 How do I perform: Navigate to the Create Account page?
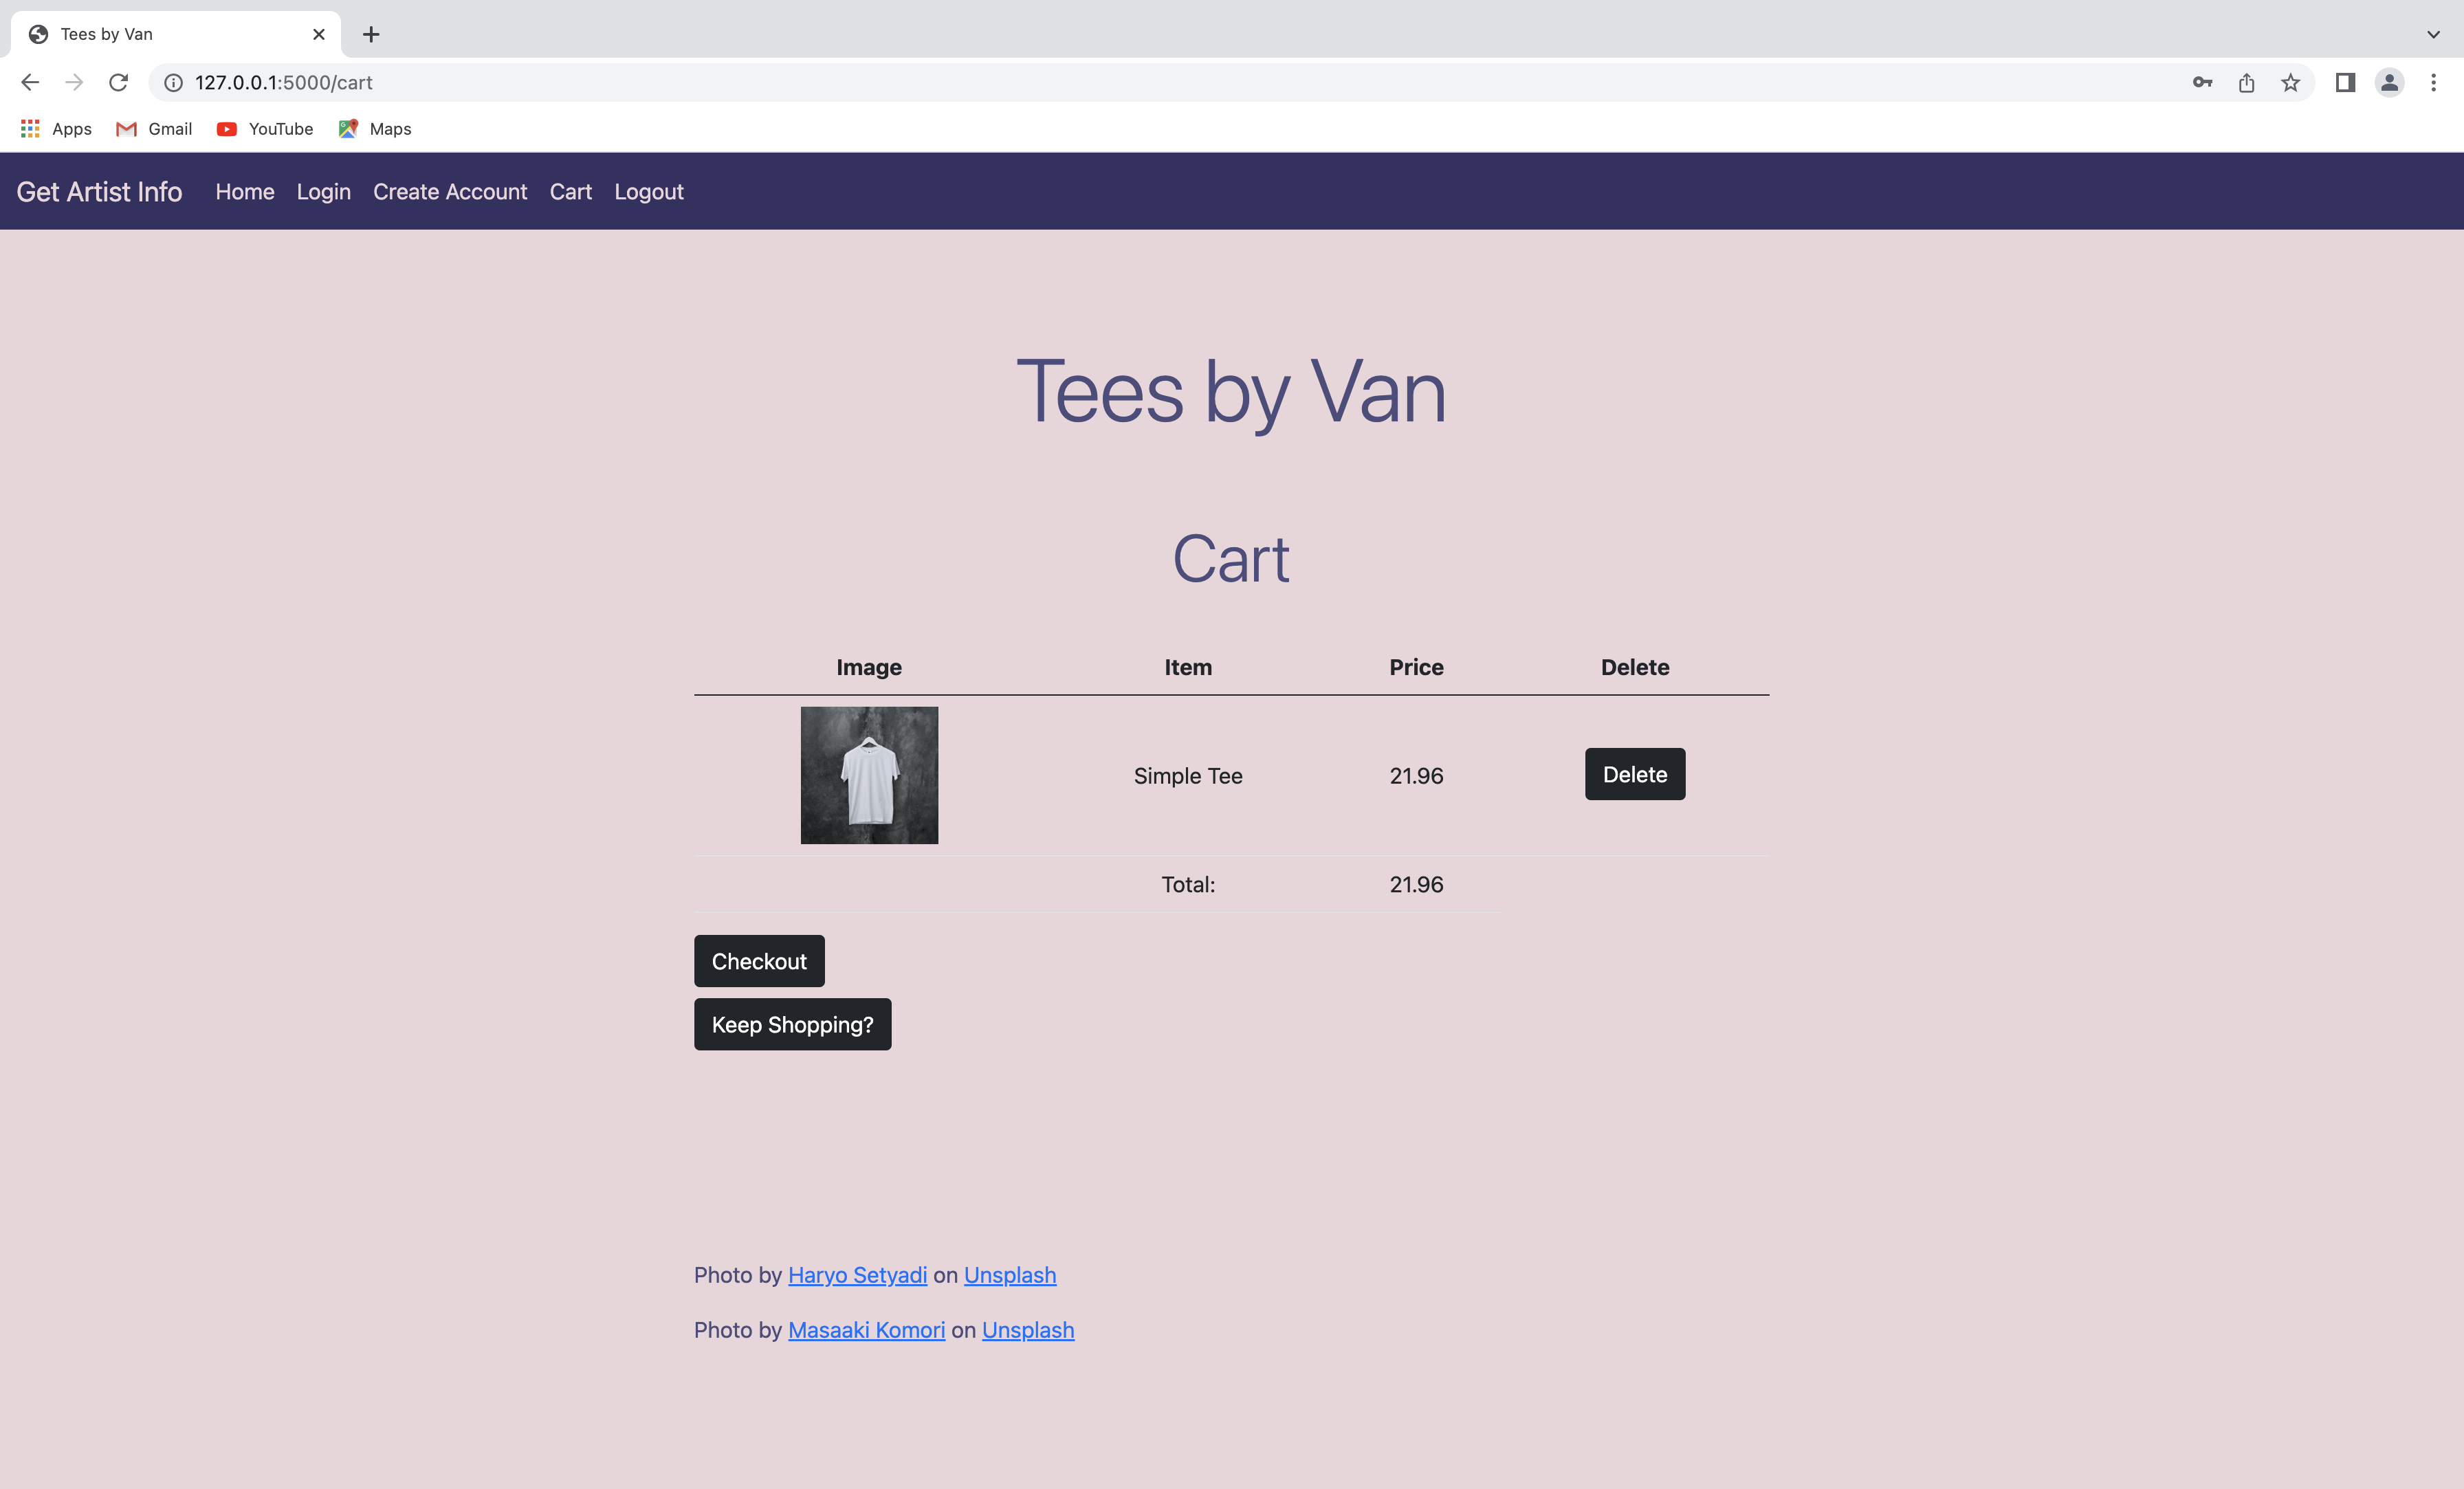450,191
